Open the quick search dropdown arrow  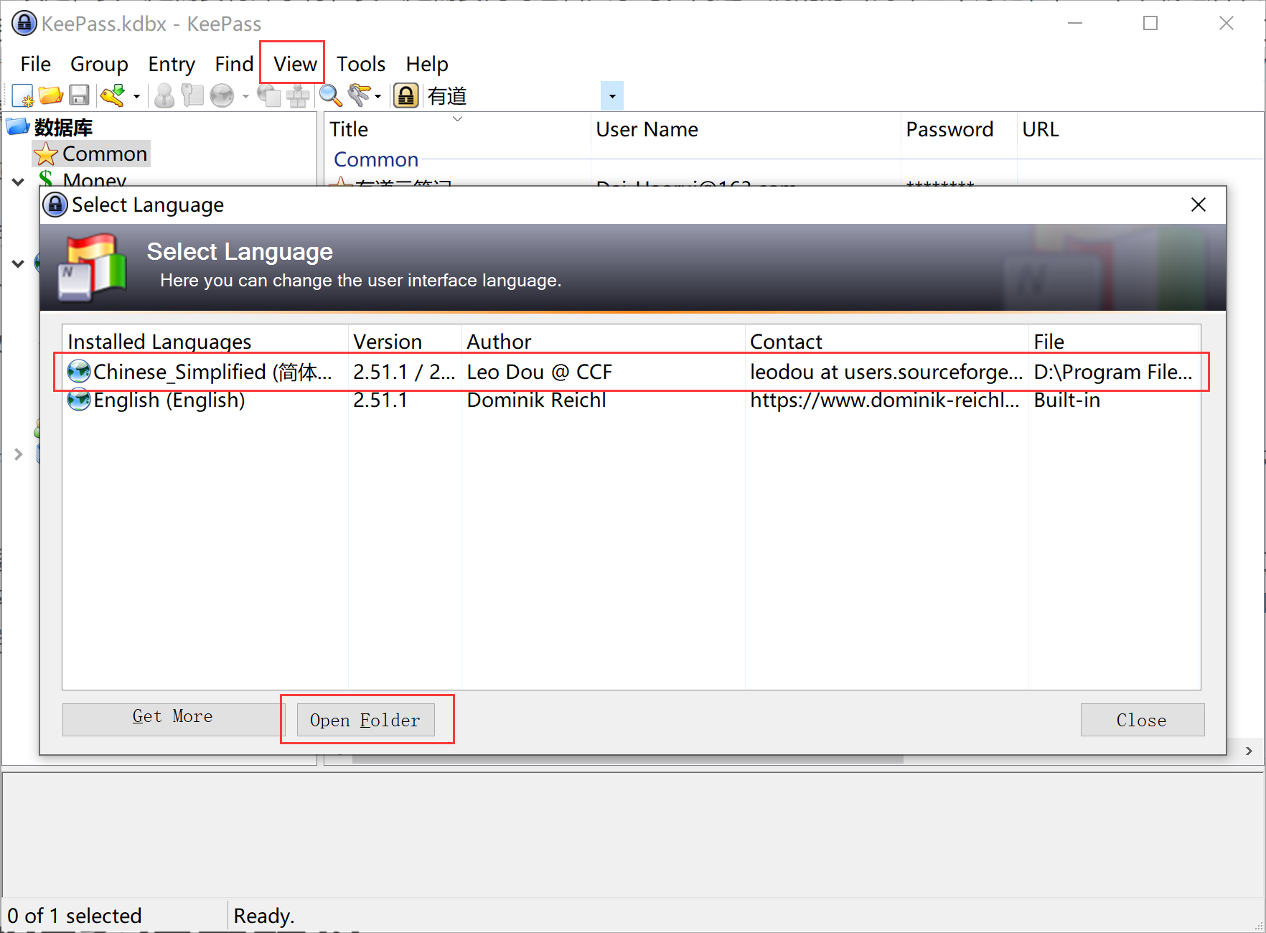[612, 96]
